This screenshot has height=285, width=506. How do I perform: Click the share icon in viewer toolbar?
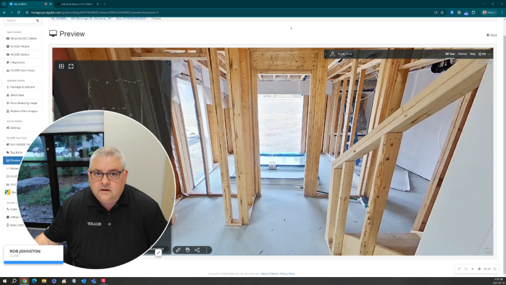197,250
